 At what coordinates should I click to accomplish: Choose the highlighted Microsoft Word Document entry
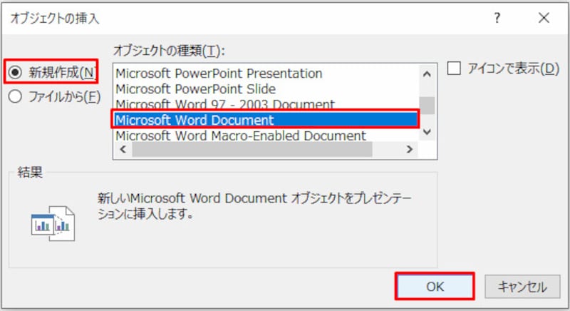coord(195,120)
